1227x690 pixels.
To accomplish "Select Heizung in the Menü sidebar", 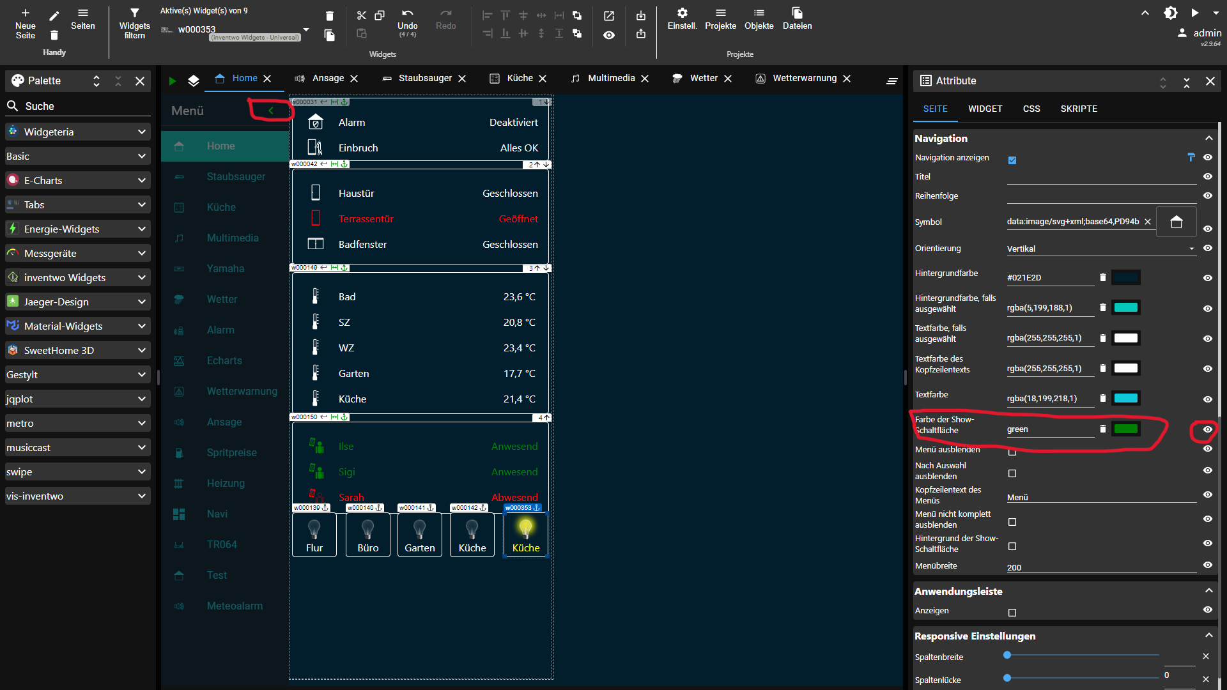I will (x=225, y=483).
